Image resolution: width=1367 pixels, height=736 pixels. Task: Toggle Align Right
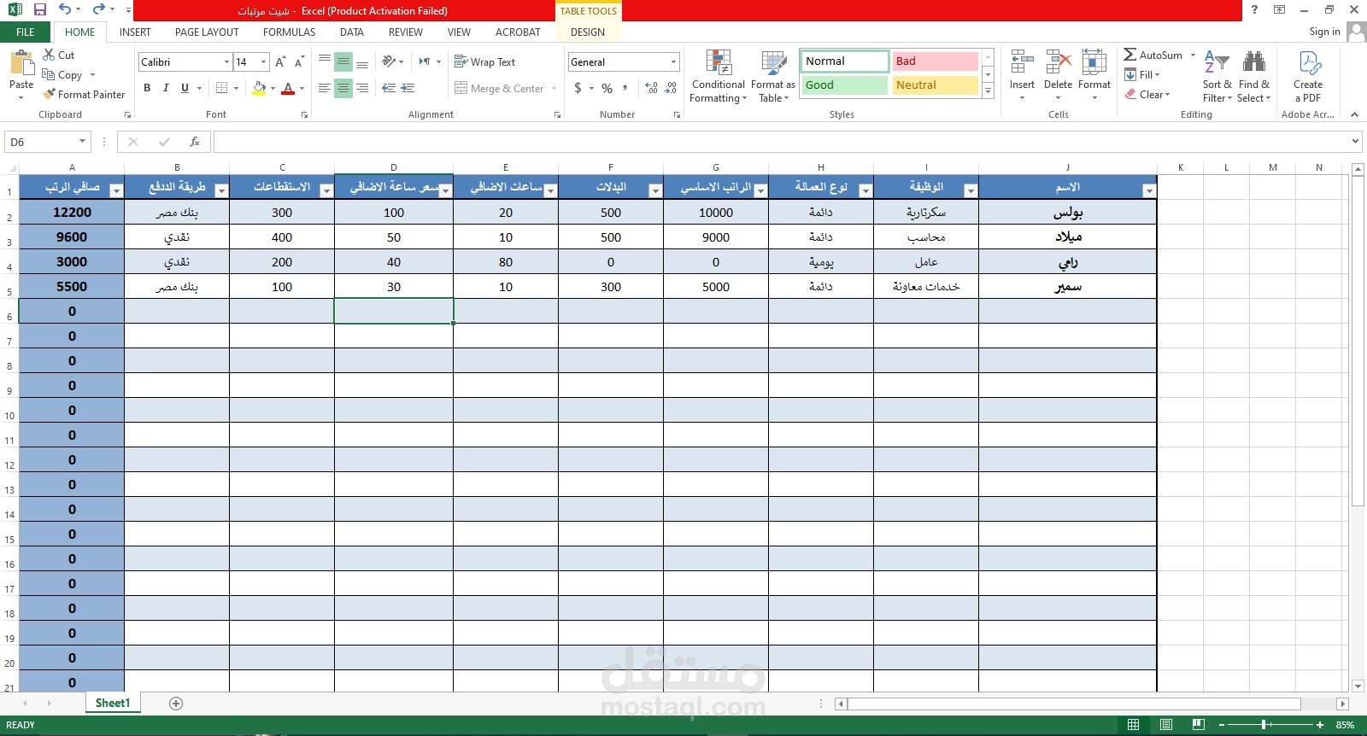(x=362, y=88)
